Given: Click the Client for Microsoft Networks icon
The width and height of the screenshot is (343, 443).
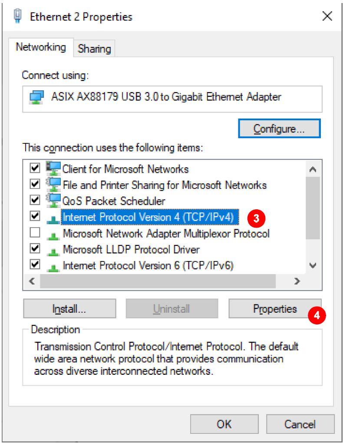Looking at the screenshot, I should pyautogui.click(x=54, y=168).
